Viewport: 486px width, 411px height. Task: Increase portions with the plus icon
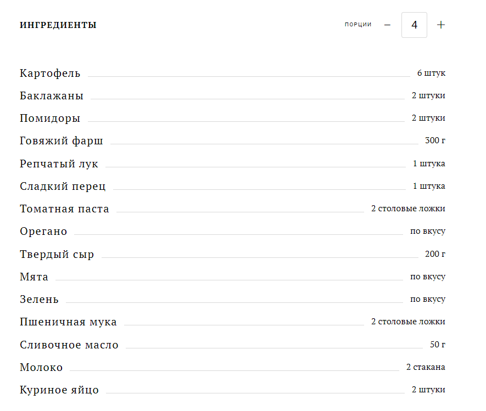click(x=441, y=25)
